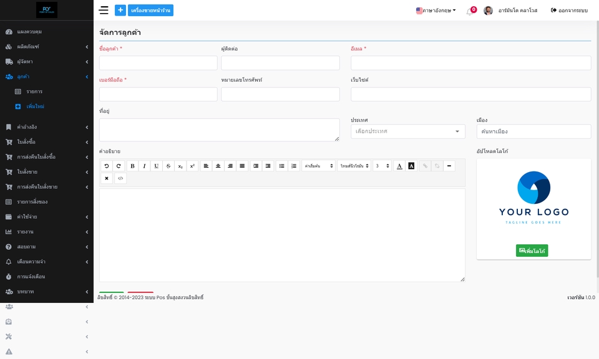Click the YOUR LOGO preview image
Viewport: 599px width, 359px height.
(533, 198)
